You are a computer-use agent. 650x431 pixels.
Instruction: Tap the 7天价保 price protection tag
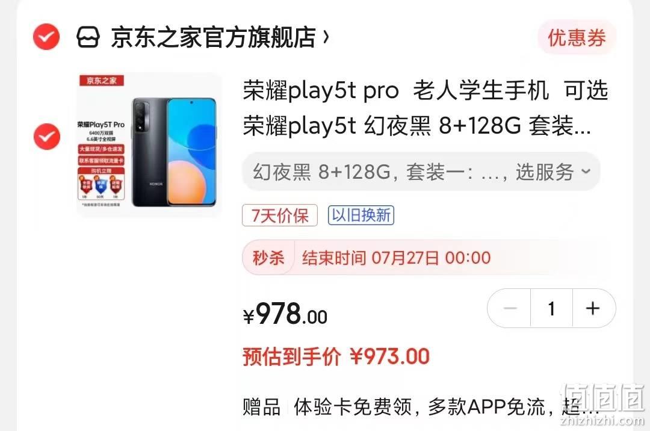(280, 215)
